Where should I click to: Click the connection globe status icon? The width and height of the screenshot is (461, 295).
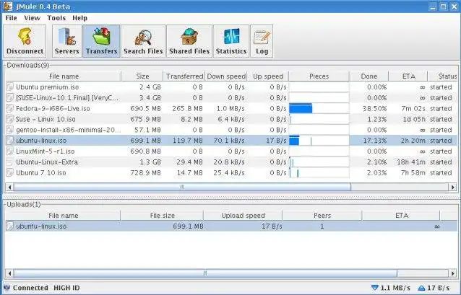7,288
